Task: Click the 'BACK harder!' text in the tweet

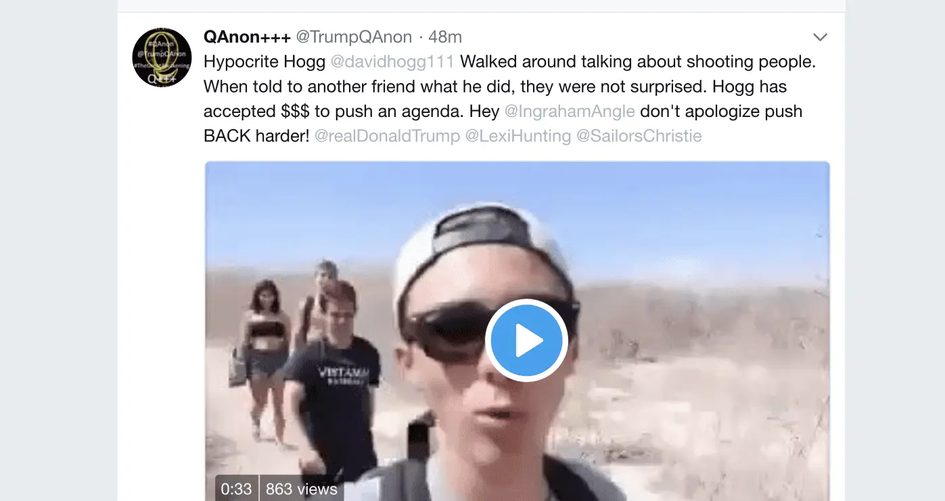Action: [256, 136]
